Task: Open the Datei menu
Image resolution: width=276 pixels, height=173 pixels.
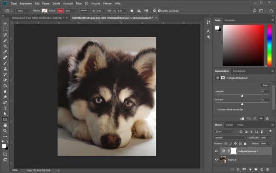Action: (x=14, y=3)
